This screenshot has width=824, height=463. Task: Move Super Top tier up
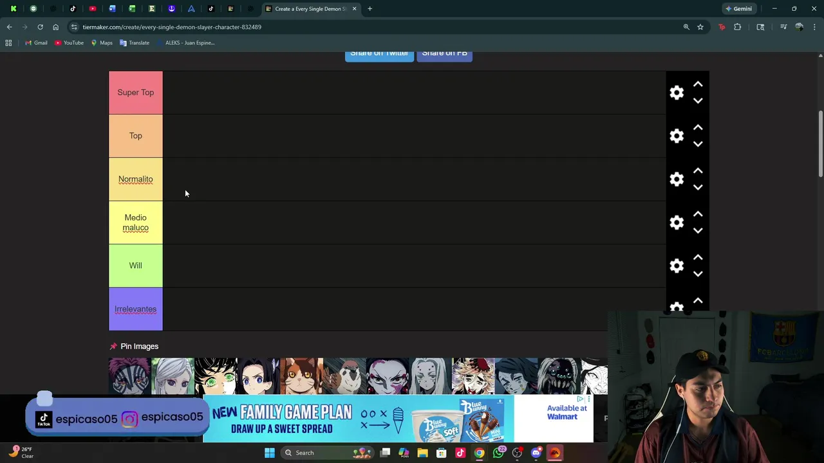click(698, 84)
